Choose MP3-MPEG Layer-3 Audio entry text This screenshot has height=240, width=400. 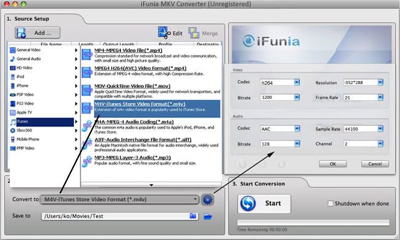point(133,158)
